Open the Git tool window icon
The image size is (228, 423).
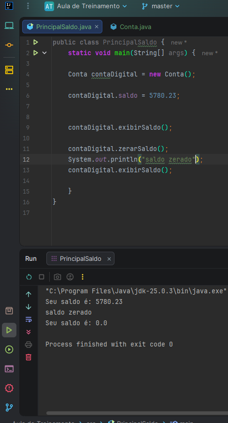click(x=9, y=408)
